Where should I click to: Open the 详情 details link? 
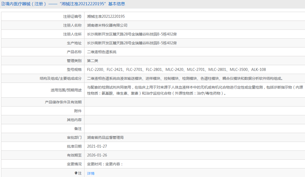[x=91, y=173]
